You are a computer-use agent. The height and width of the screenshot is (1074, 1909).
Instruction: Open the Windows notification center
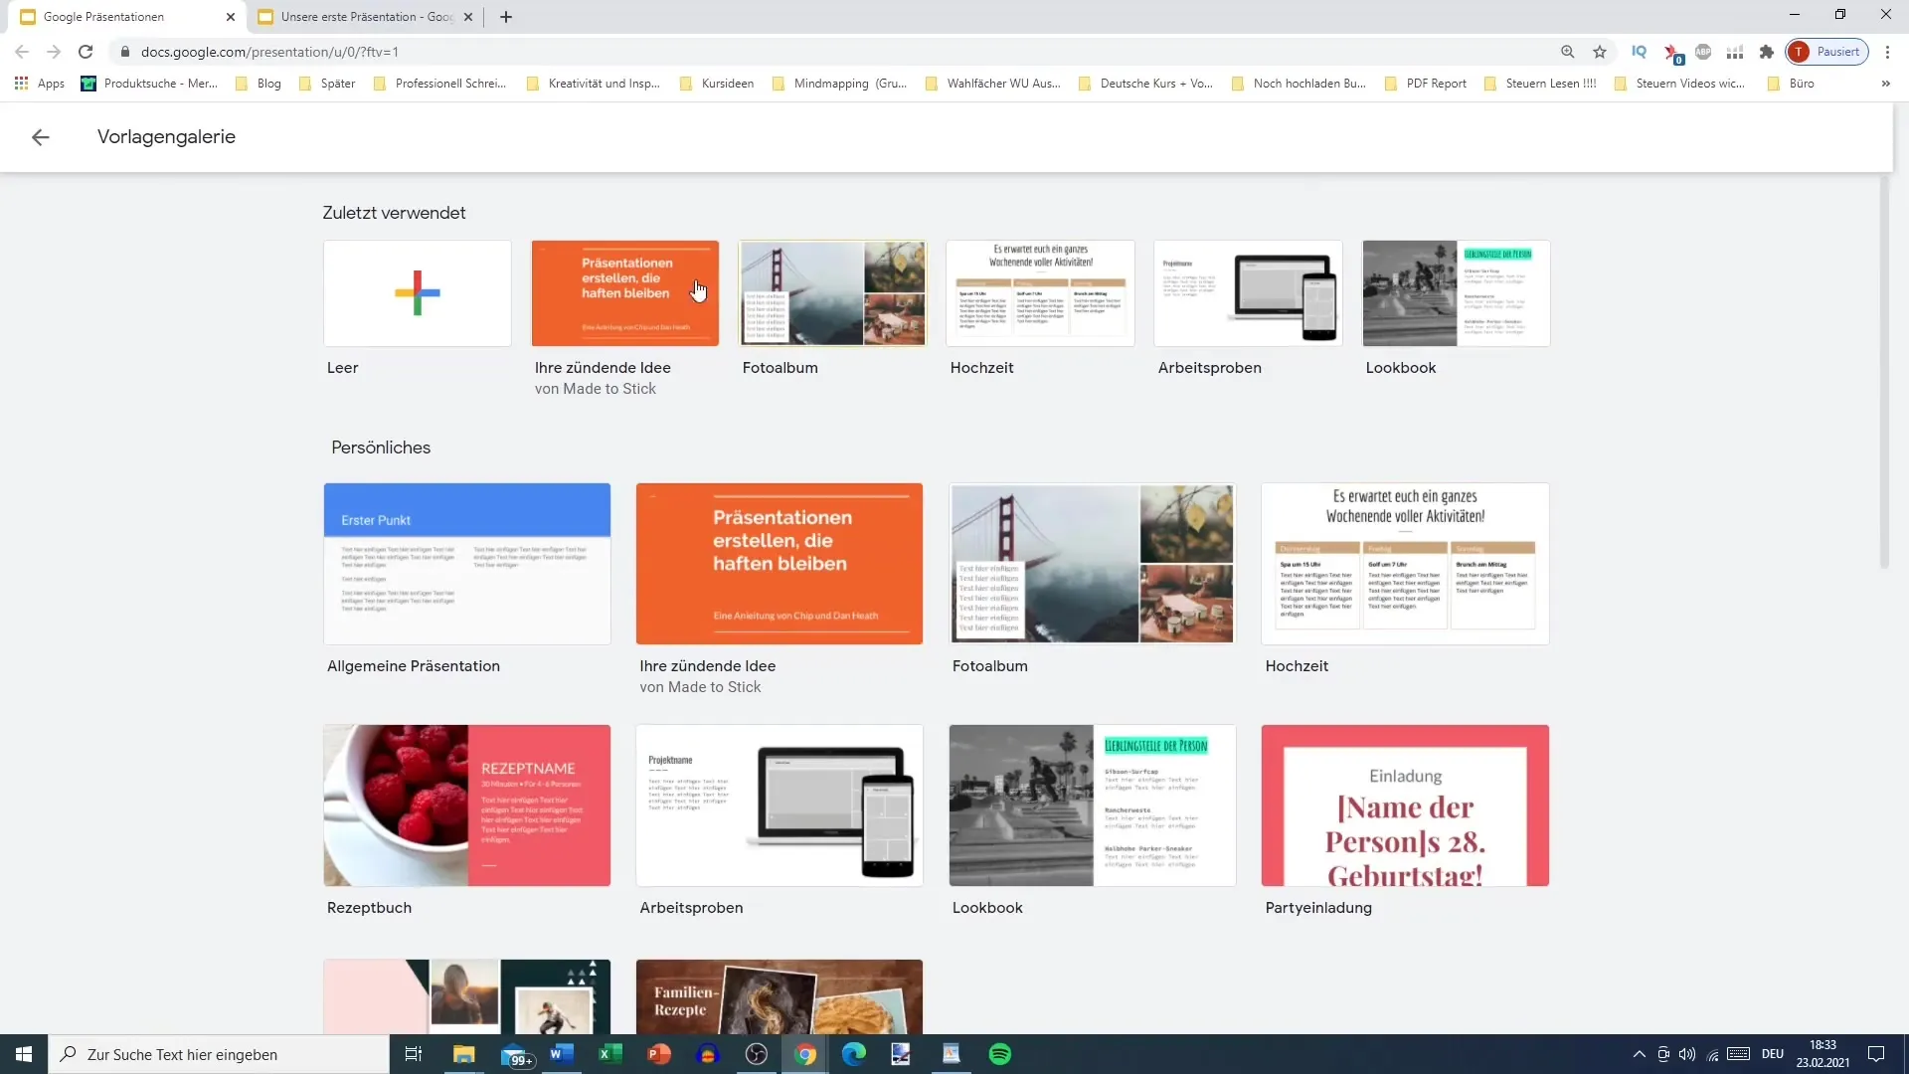pyautogui.click(x=1876, y=1054)
